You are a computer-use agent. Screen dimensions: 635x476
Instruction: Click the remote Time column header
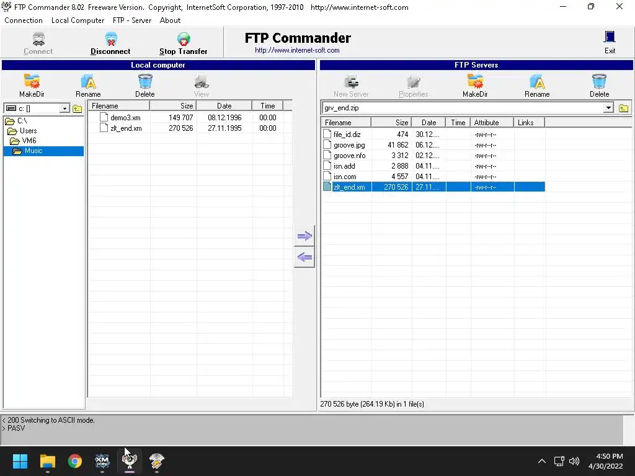click(458, 123)
